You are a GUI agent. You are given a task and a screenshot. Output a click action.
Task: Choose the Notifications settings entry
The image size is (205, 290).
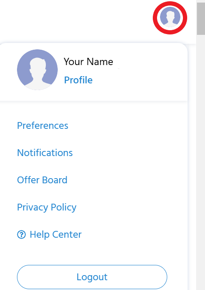coord(45,153)
